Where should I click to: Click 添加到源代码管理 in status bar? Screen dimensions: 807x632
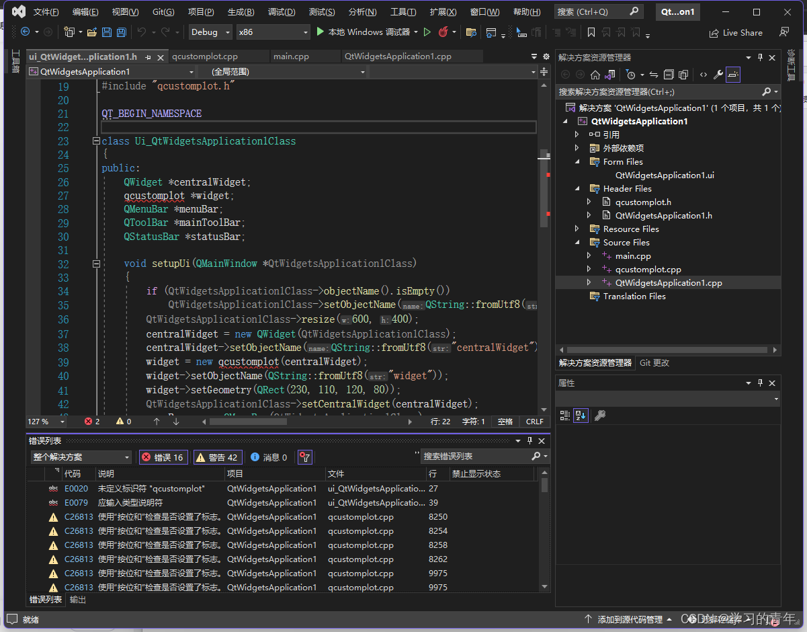coord(628,619)
